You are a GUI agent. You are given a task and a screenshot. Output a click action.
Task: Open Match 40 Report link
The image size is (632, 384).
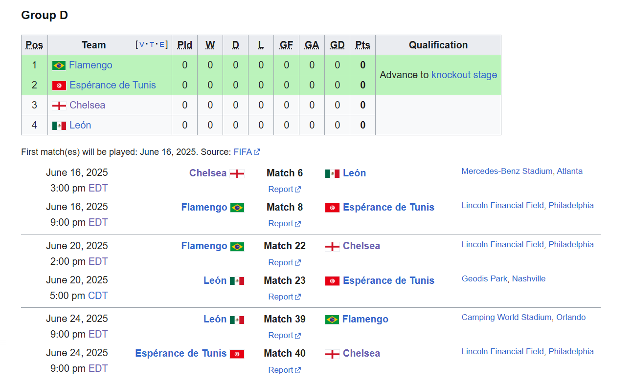(281, 370)
